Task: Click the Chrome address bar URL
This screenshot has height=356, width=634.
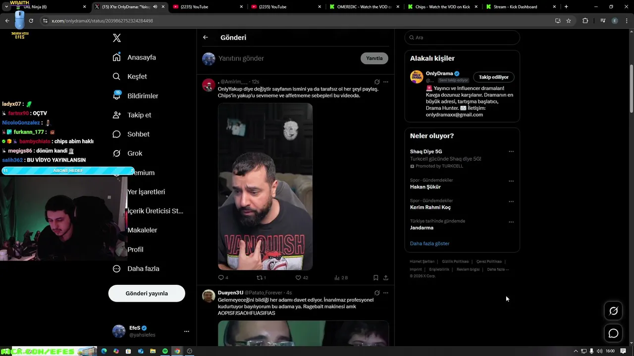Action: click(x=102, y=21)
